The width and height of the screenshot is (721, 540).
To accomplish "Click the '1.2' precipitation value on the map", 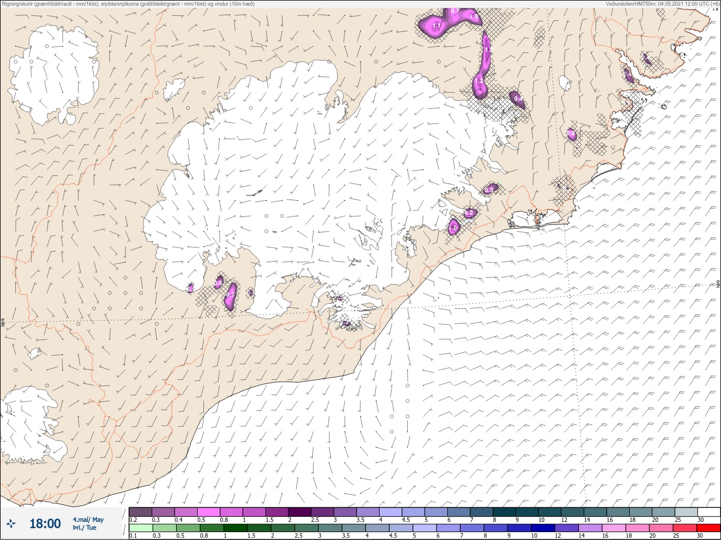I will coord(479,82).
